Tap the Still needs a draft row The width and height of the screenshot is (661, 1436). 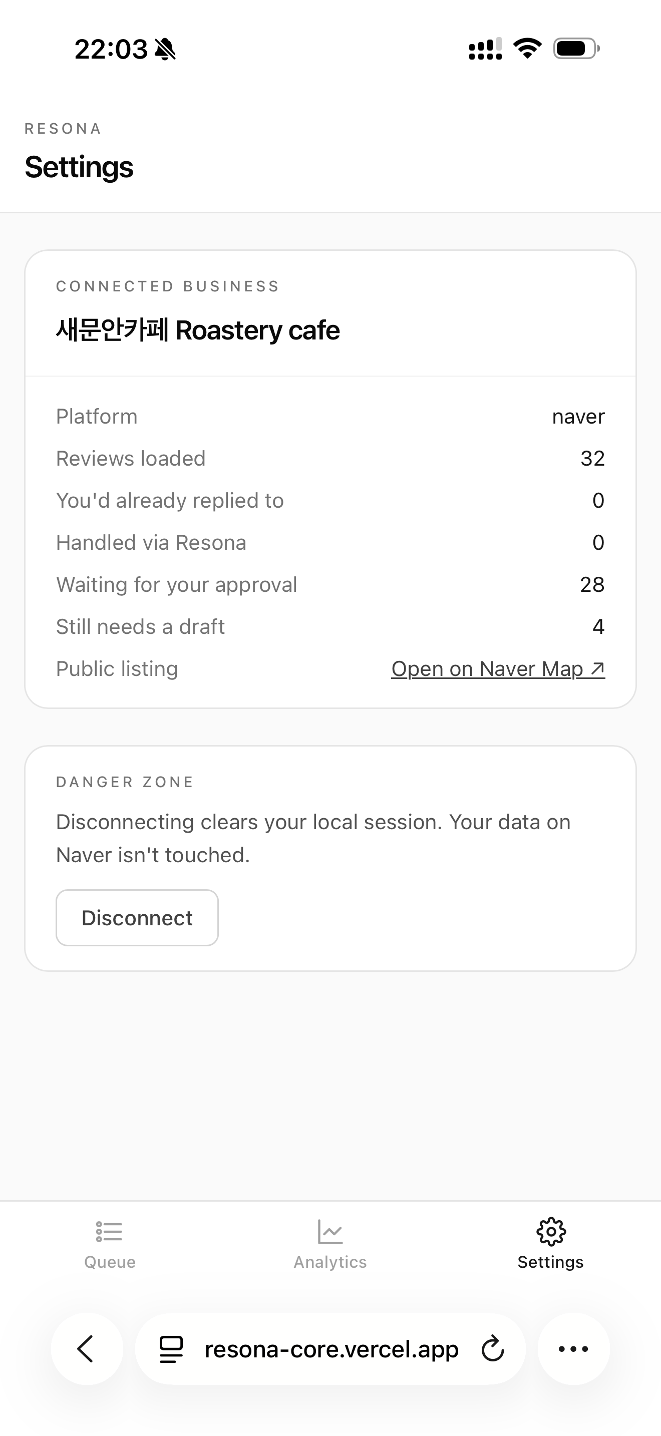pos(330,626)
